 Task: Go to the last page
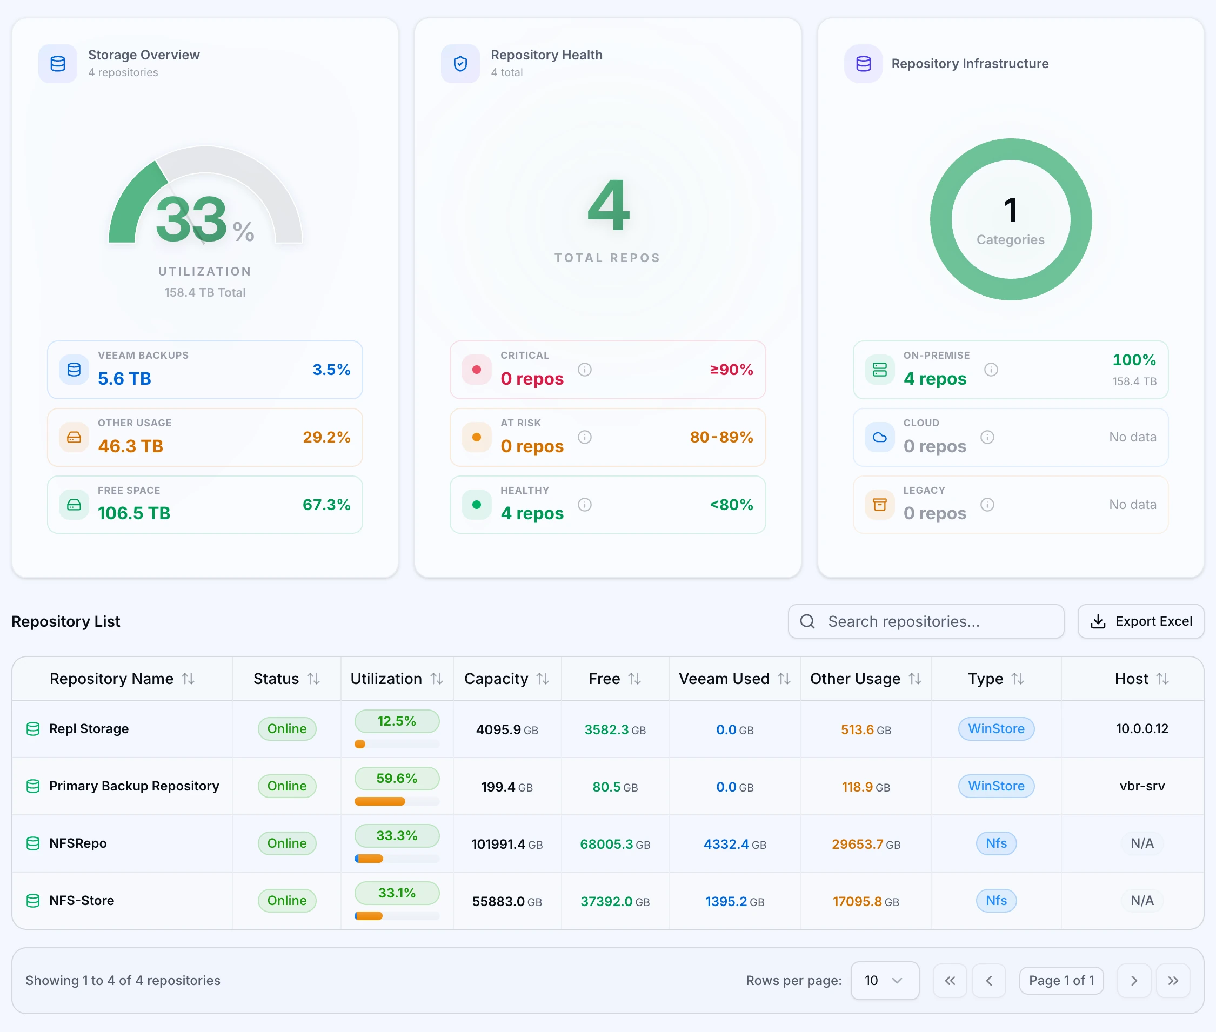coord(1173,981)
